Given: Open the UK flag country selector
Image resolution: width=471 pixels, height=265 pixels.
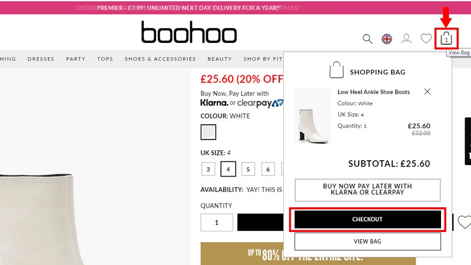Looking at the screenshot, I should click(x=387, y=39).
